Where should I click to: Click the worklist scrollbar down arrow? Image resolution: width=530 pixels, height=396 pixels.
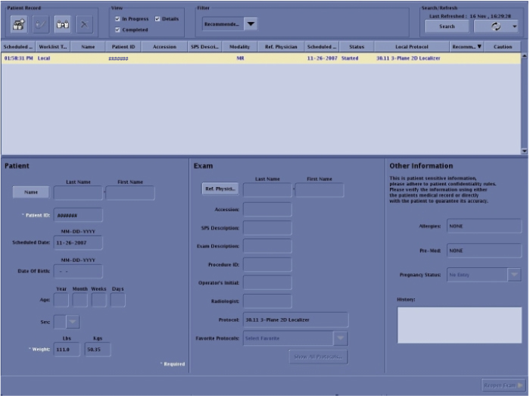pyautogui.click(x=525, y=151)
